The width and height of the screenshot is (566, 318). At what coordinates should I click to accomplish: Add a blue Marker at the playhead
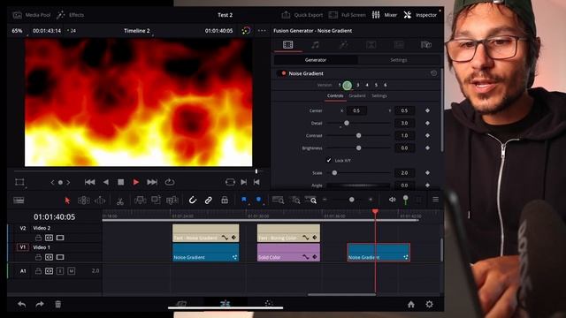pyautogui.click(x=259, y=200)
